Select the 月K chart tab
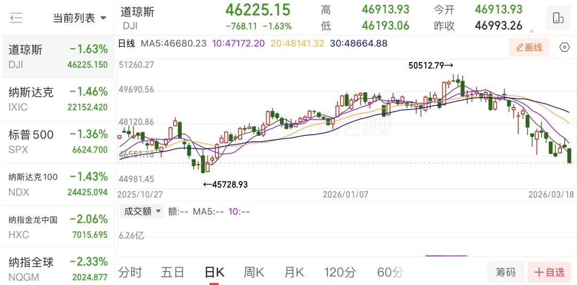This screenshot has height=285, width=577. pos(294,272)
